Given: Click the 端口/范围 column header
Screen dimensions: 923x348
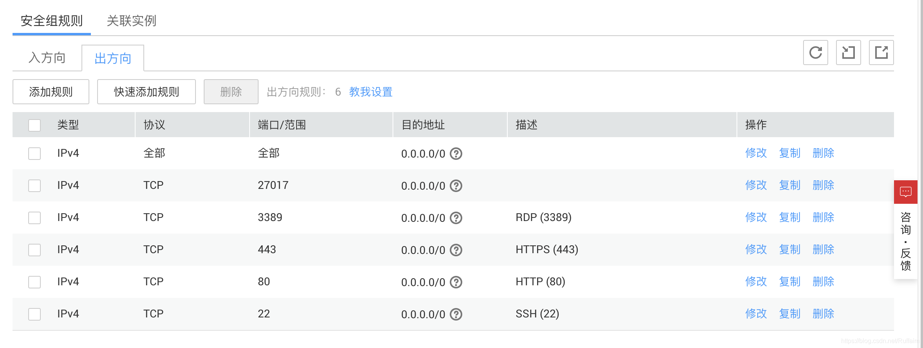Looking at the screenshot, I should (282, 125).
